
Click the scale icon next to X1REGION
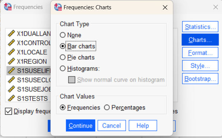tap(11, 62)
